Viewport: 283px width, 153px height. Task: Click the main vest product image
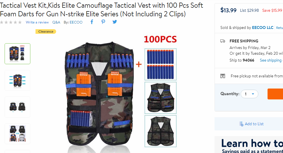point(99,97)
